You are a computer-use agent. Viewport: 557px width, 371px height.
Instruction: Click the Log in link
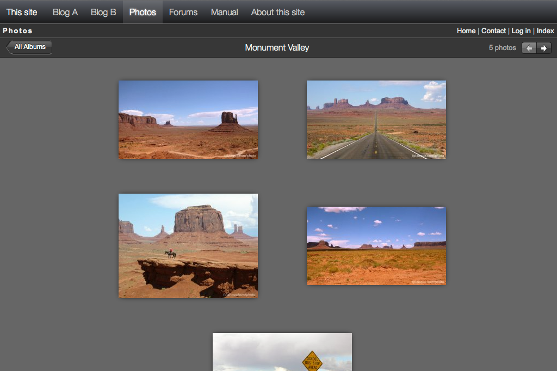point(521,31)
